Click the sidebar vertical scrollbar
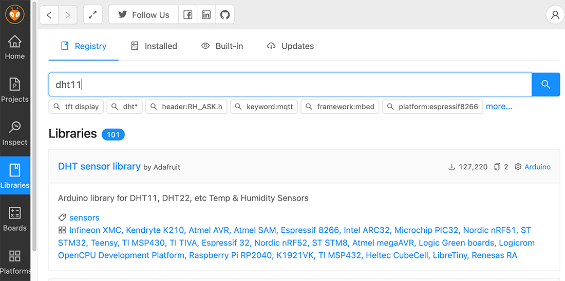Image resolution: width=565 pixels, height=281 pixels. coord(34,126)
